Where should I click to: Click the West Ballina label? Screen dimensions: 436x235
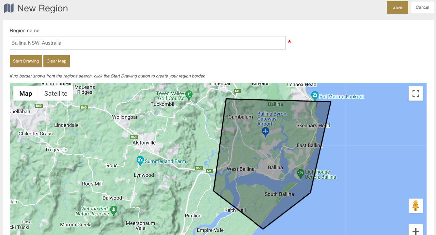click(241, 169)
